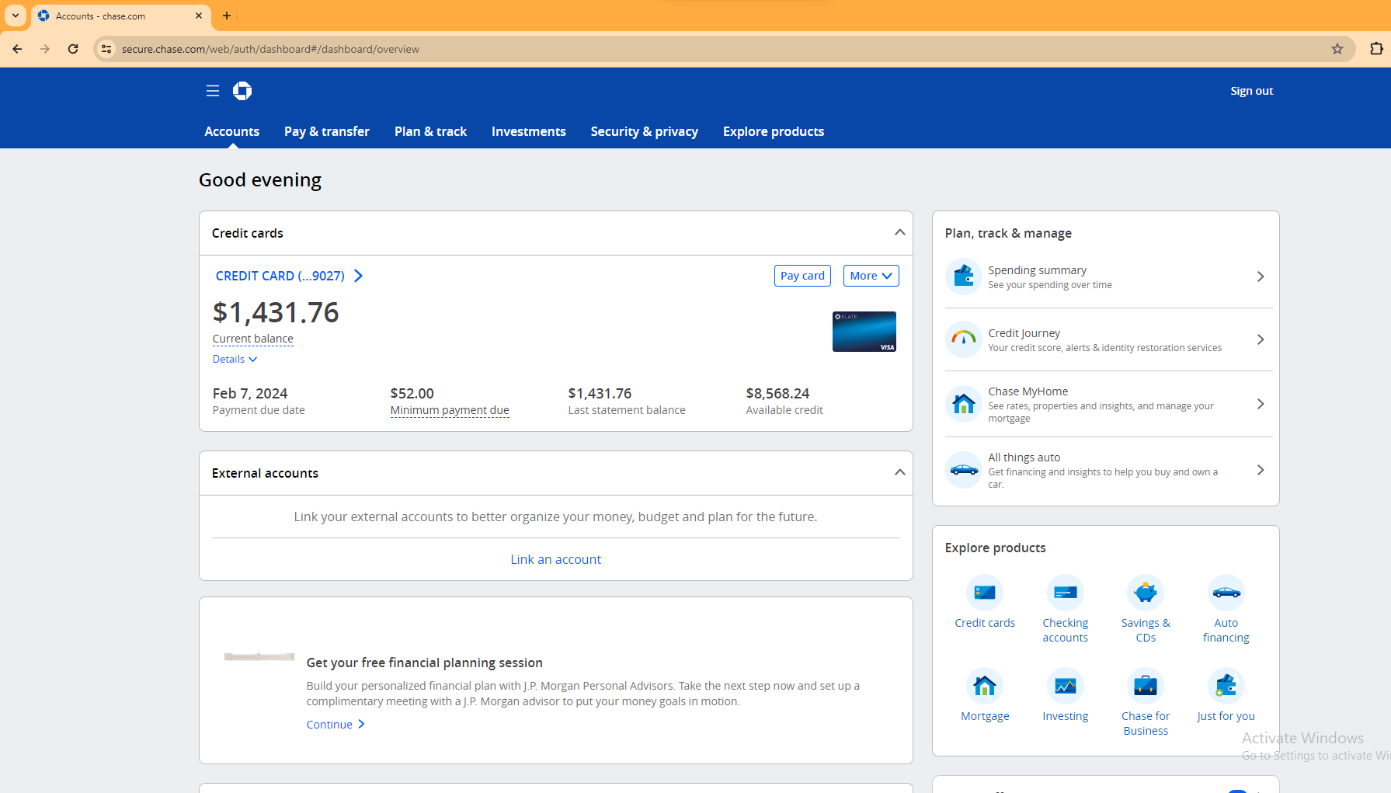
Task: Open the tab search dropdown arrow
Action: [16, 16]
